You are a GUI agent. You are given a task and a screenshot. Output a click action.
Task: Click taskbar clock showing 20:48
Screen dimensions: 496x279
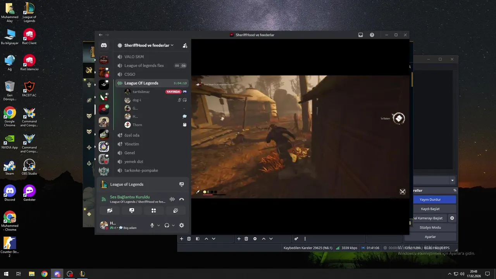474,274
